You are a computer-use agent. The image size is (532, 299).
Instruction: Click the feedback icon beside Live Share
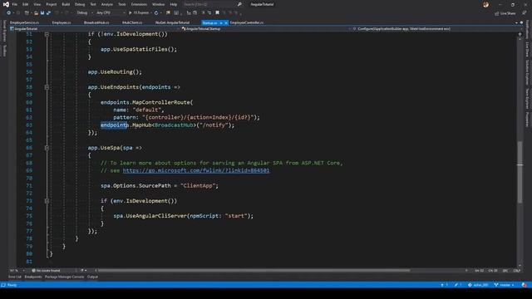[x=525, y=13]
